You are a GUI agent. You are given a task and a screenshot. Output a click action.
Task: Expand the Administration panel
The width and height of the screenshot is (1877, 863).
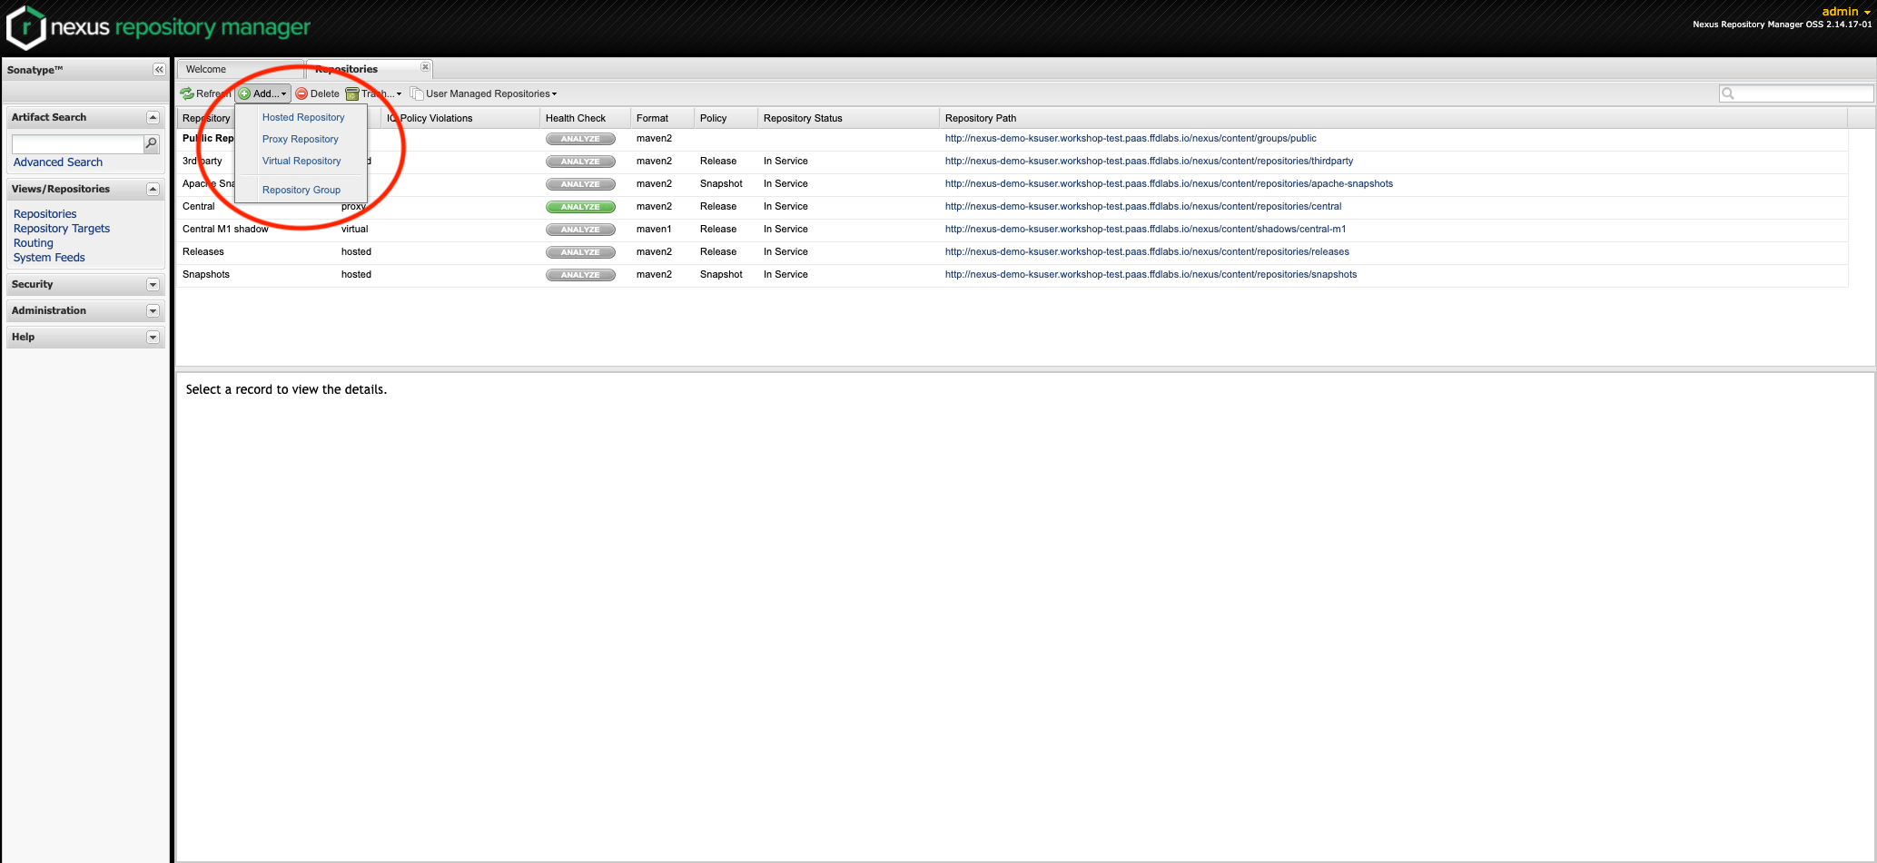[153, 311]
